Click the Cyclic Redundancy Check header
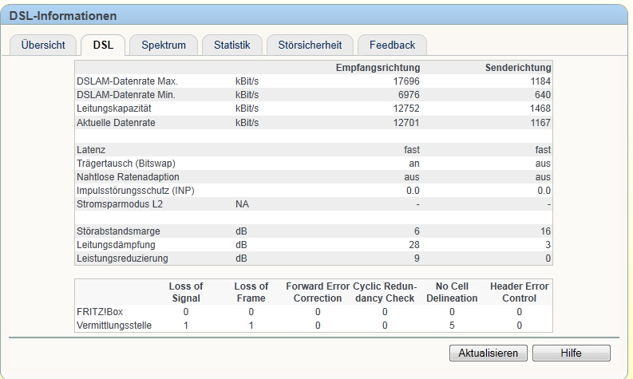Image resolution: width=633 pixels, height=379 pixels. point(385,292)
